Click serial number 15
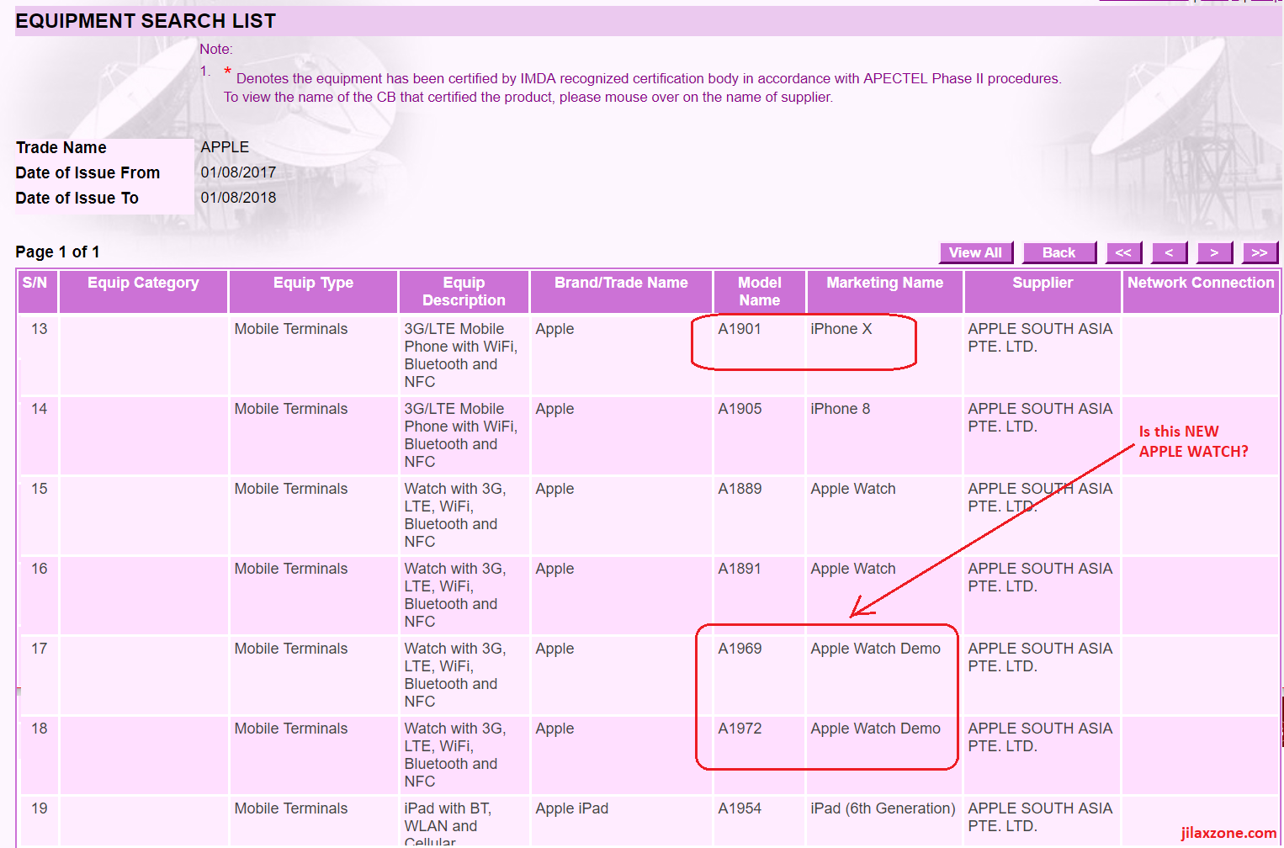This screenshot has height=848, width=1284. click(x=40, y=489)
